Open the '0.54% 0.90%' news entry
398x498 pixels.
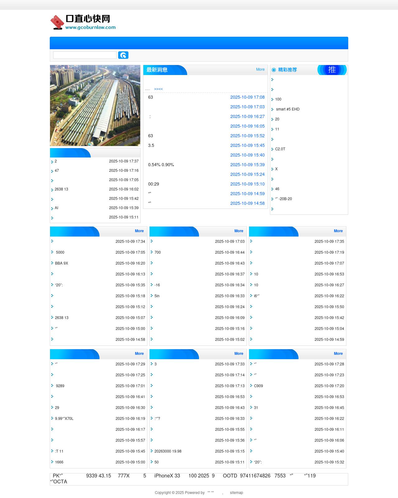point(161,165)
